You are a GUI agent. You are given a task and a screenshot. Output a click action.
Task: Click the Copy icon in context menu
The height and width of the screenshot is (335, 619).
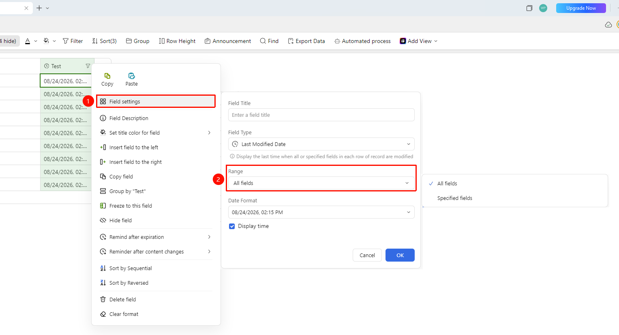tap(107, 76)
